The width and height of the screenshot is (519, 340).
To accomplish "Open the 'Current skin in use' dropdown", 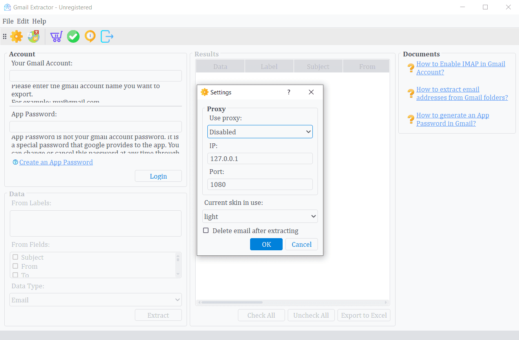I will [260, 216].
